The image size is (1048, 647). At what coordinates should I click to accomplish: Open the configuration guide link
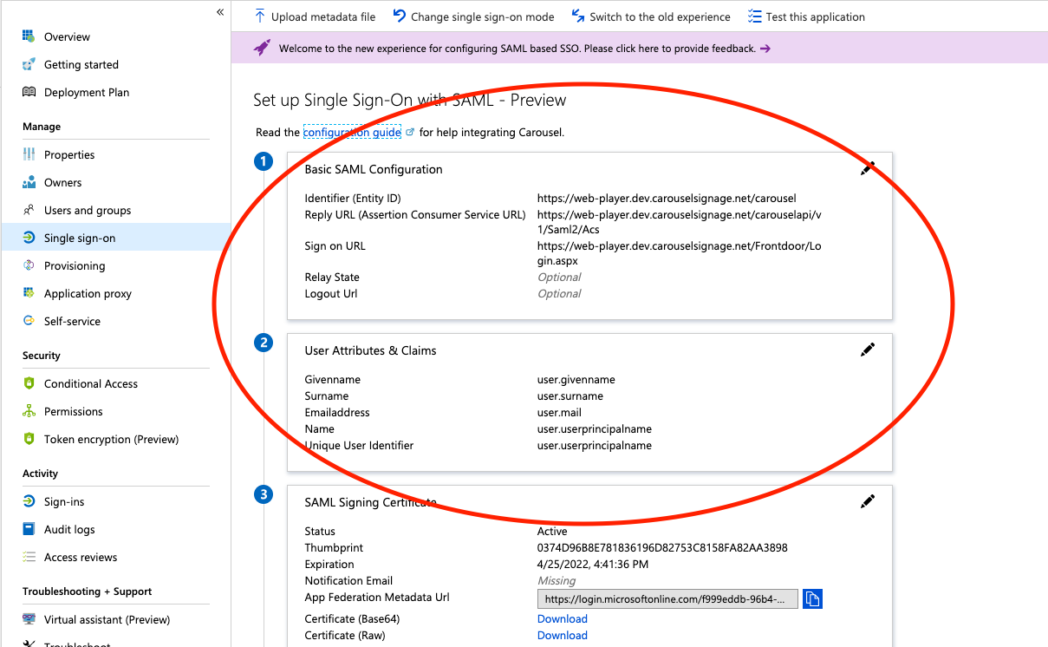pyautogui.click(x=352, y=133)
